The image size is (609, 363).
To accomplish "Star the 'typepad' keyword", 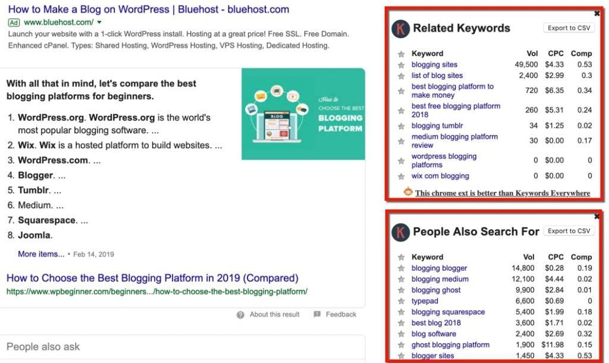I will pos(401,301).
